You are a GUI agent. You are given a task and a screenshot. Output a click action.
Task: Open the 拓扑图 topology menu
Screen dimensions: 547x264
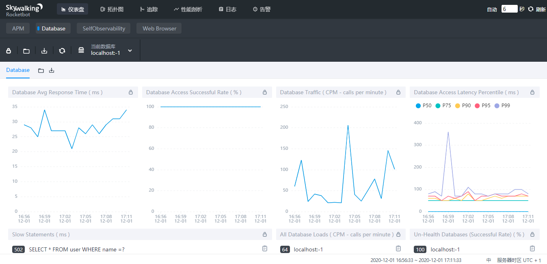click(112, 9)
